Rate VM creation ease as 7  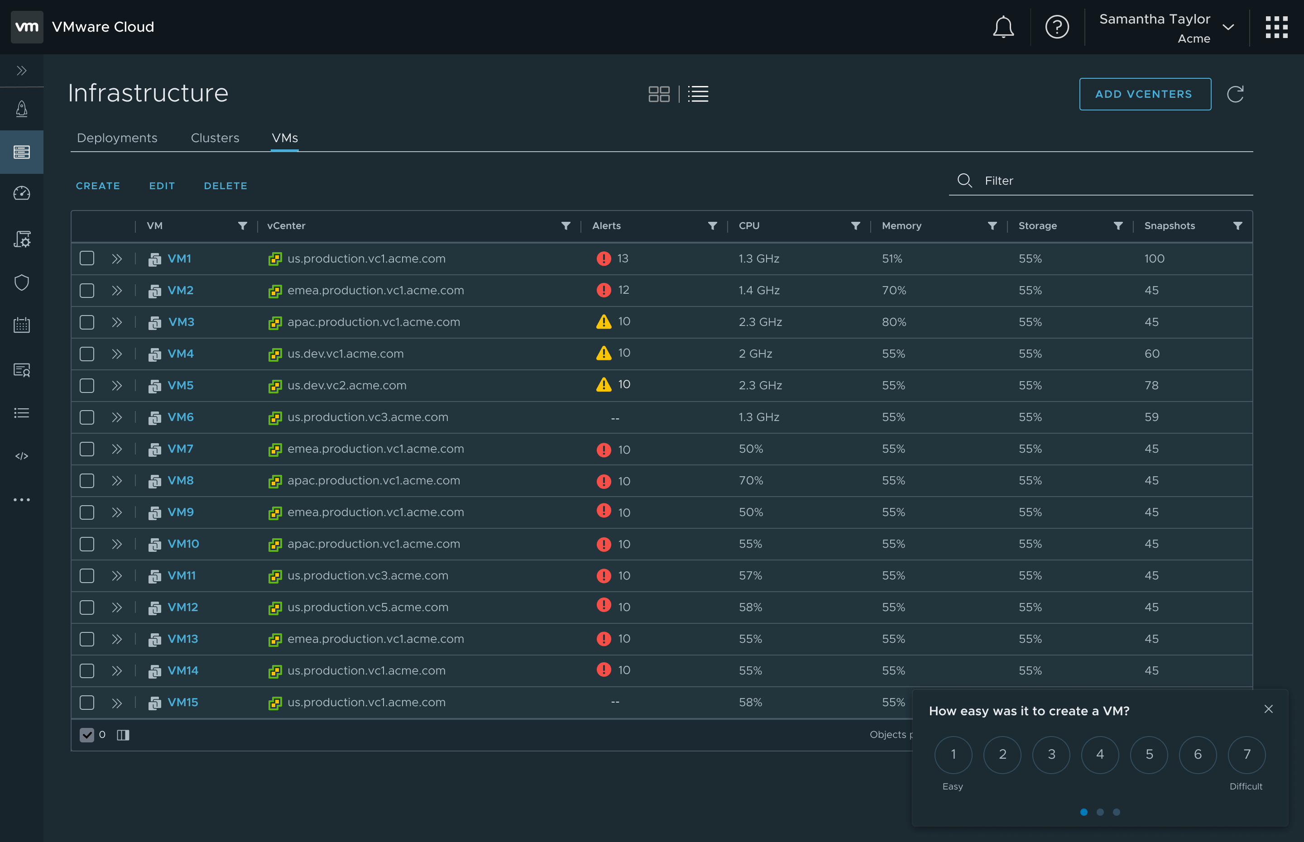1246,755
